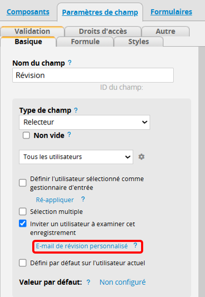Image resolution: width=205 pixels, height=297 pixels.
Task: Click the help icon beside Nom du champ
Action: (x=70, y=62)
